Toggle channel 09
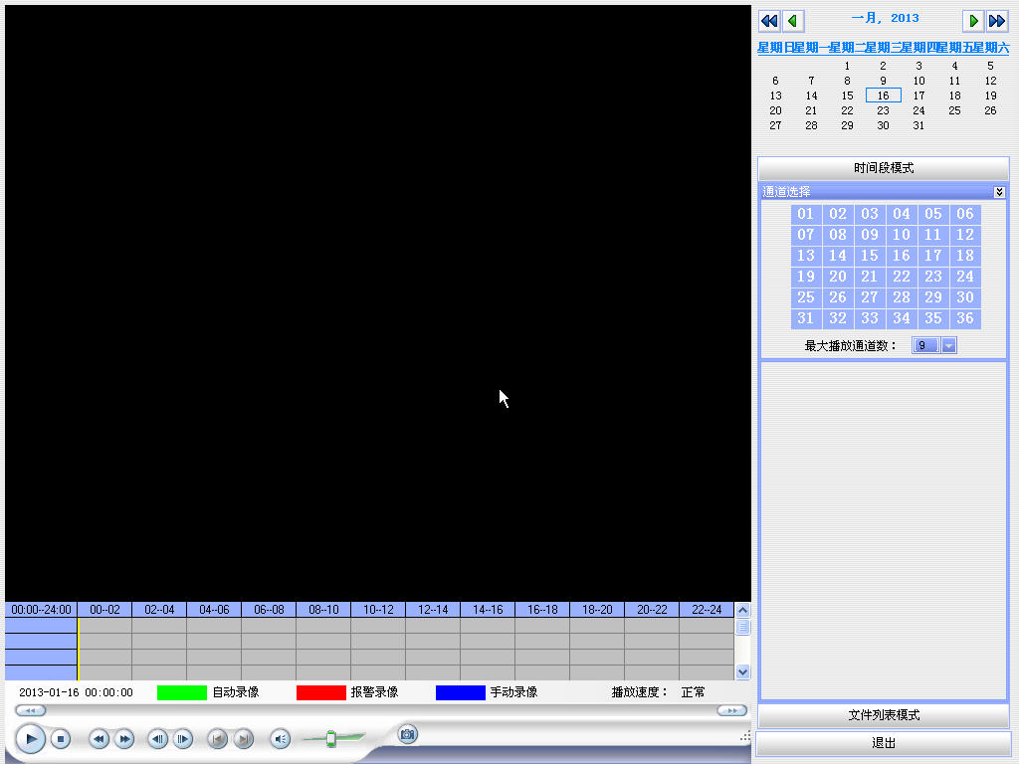 click(x=870, y=235)
